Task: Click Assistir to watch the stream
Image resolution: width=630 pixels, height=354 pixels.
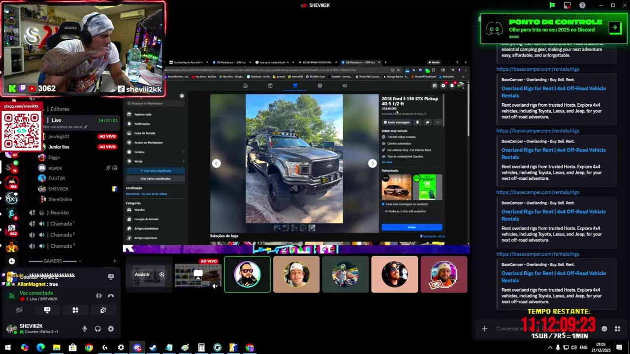Action: coord(149,274)
